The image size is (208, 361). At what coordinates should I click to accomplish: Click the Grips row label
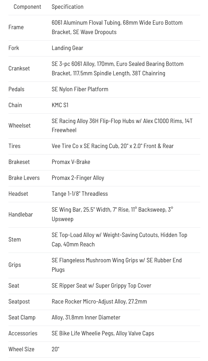15,265
